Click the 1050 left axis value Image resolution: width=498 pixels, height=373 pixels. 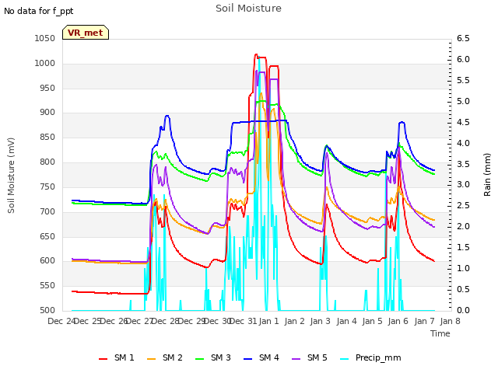pyautogui.click(x=45, y=38)
